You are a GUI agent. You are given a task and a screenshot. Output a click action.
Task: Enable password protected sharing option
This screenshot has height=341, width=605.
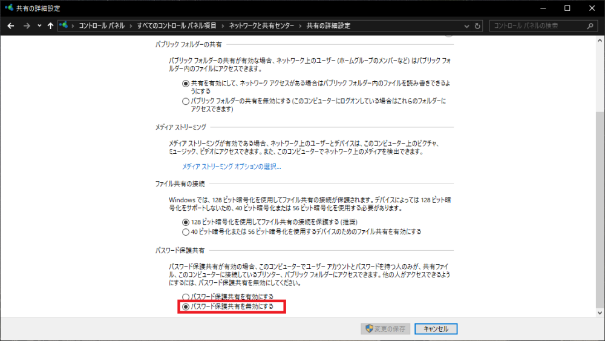point(186,297)
